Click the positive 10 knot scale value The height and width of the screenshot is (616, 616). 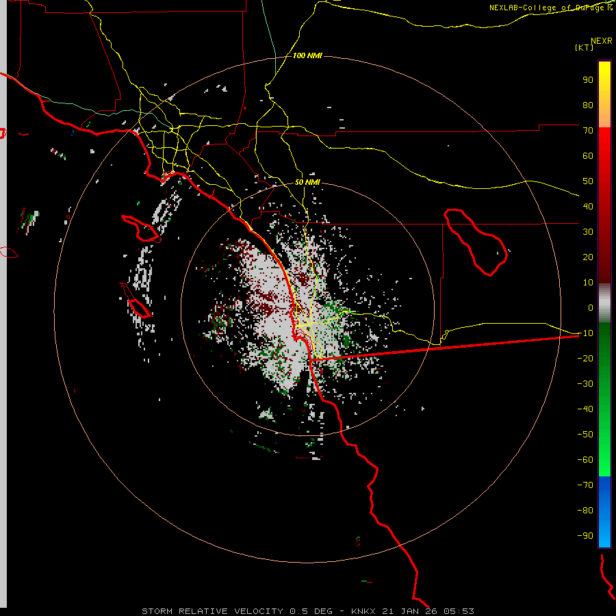pyautogui.click(x=588, y=283)
